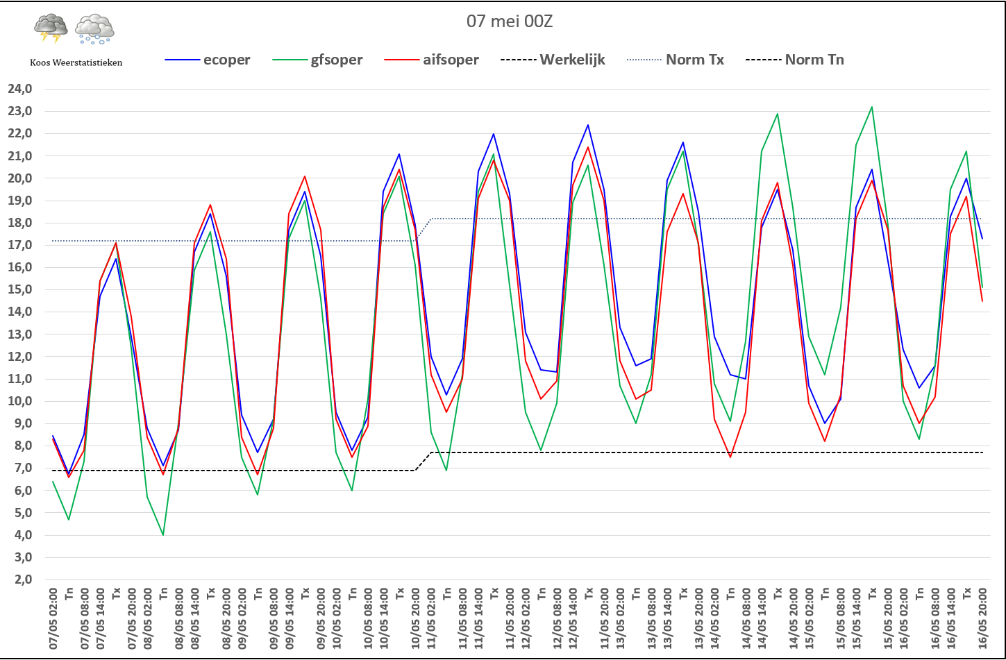This screenshot has height=660, width=1006.
Task: Select the "11/05 02:00" x-axis label
Action: tap(430, 618)
